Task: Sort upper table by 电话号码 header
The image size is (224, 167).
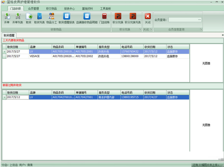Action: coord(132,47)
